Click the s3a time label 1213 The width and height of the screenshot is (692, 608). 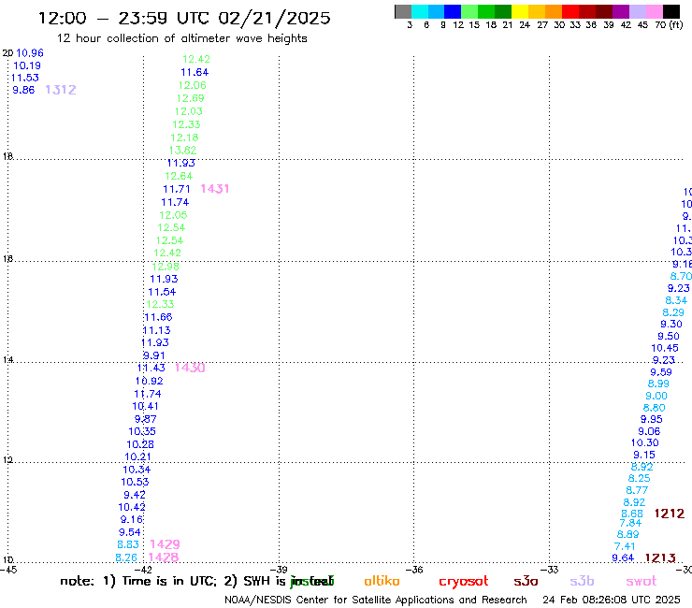(660, 558)
